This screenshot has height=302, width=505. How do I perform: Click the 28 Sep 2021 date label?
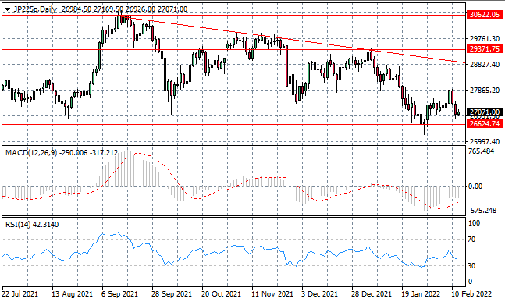(172, 294)
